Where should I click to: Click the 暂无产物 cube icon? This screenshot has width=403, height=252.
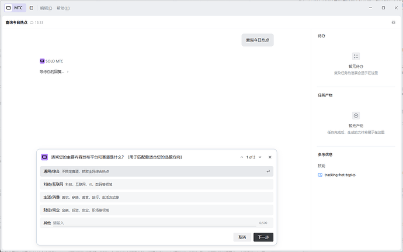(x=356, y=116)
